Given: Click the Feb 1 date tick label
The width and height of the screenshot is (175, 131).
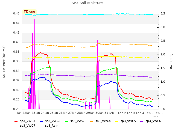Looking at the screenshot, I should click(x=113, y=113).
